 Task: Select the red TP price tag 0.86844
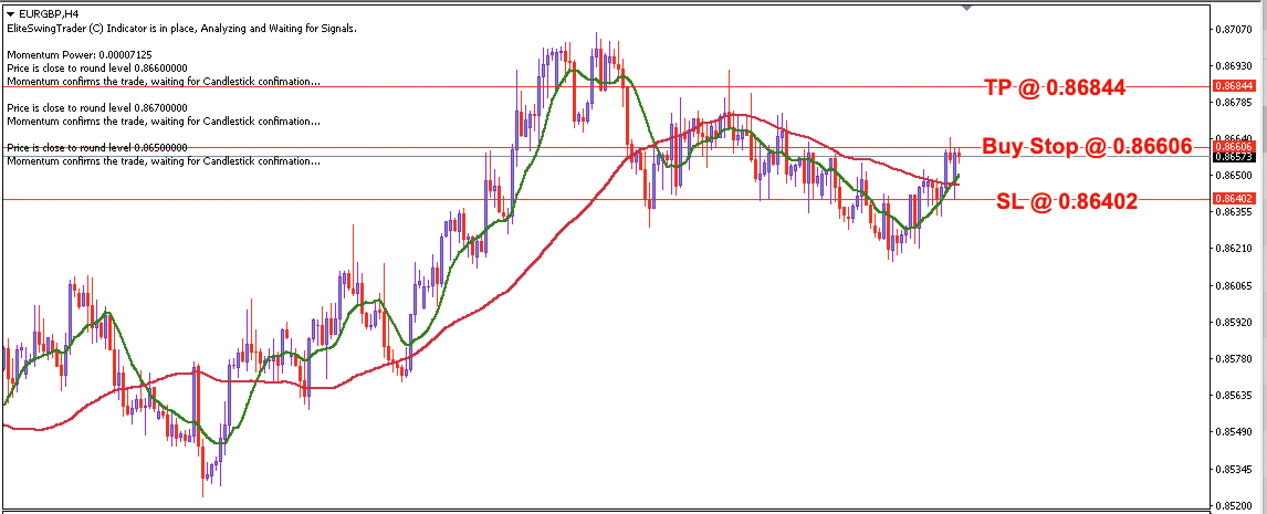tap(1234, 86)
